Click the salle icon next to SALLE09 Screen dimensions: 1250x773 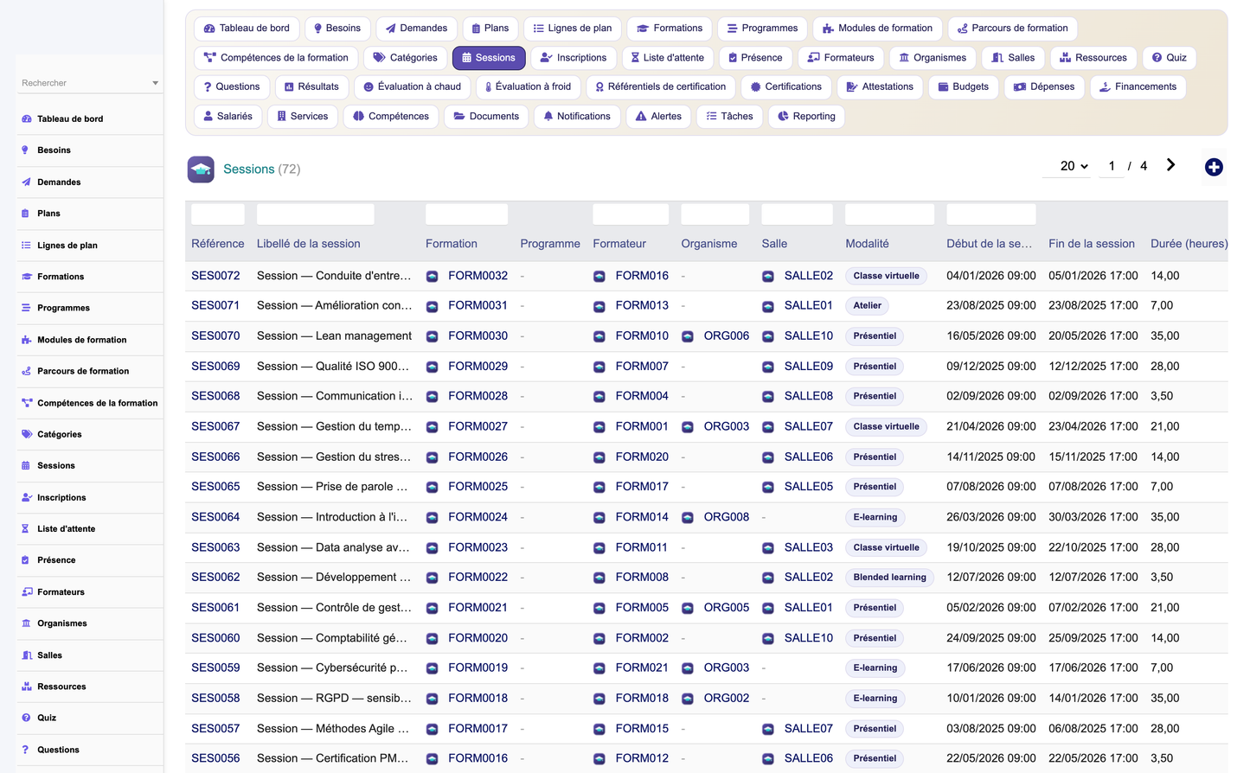tap(768, 367)
